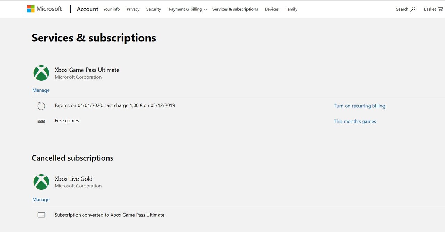Click the Basket label in header
The width and height of the screenshot is (445, 232).
coord(430,9)
